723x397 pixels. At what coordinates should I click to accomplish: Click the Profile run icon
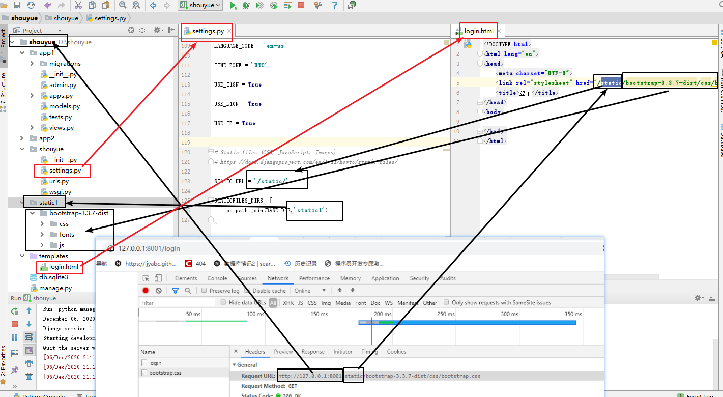pos(274,5)
